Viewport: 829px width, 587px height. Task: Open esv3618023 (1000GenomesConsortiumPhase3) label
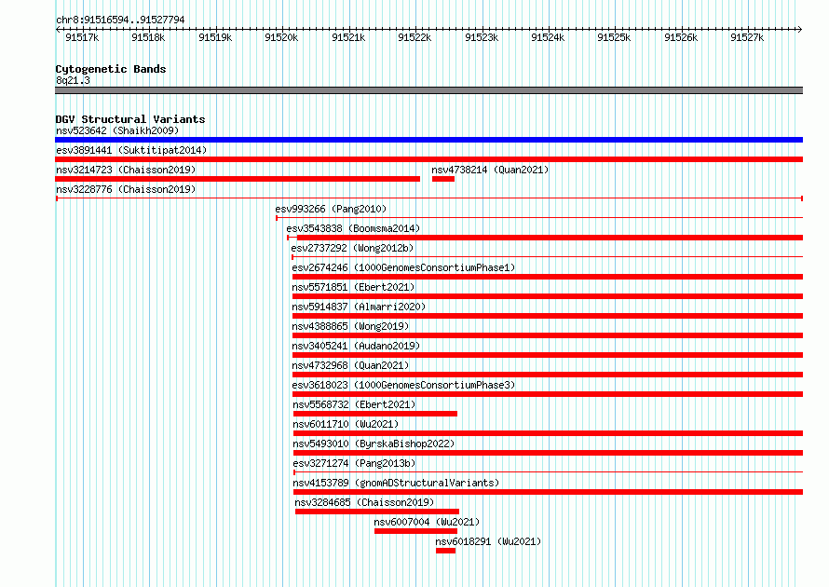[x=403, y=385]
